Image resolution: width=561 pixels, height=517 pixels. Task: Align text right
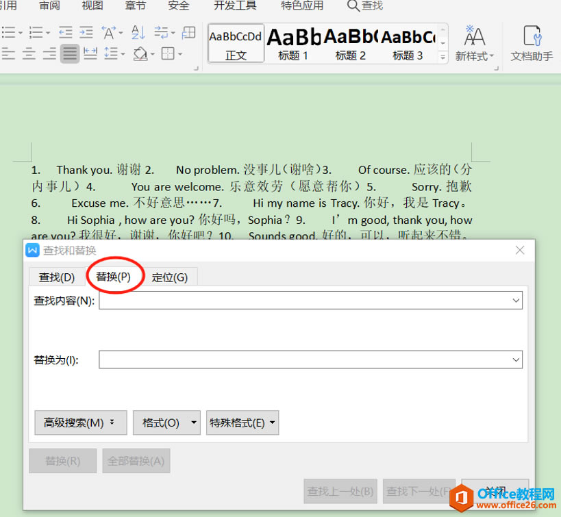pyautogui.click(x=49, y=54)
